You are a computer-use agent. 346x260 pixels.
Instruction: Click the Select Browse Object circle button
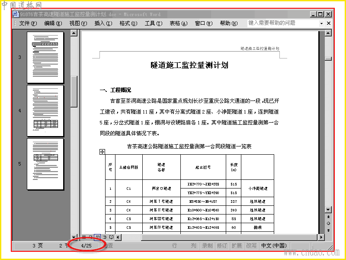click(328, 224)
